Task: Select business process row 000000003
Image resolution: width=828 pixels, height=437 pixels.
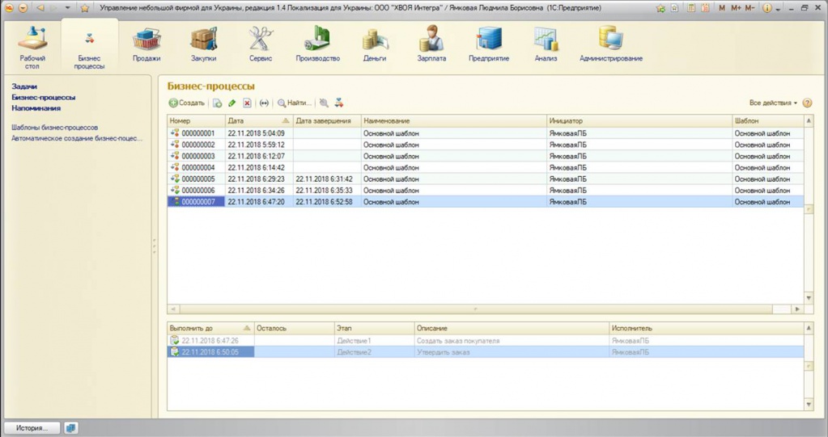Action: tap(486, 156)
